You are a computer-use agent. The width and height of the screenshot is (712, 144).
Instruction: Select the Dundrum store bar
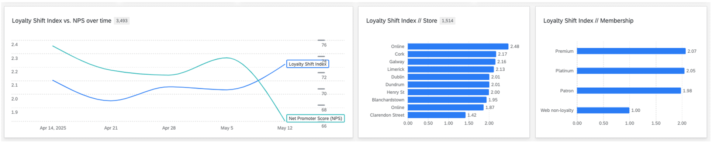[448, 85]
